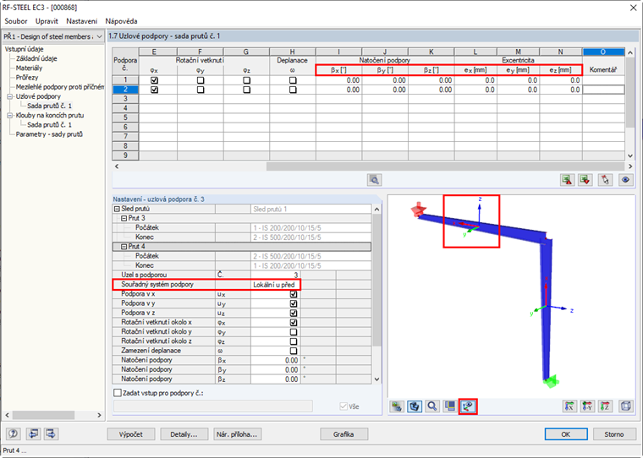Screen dimensions: 643x458
Task: Click the Nár. příloha... button
Action: [238, 434]
